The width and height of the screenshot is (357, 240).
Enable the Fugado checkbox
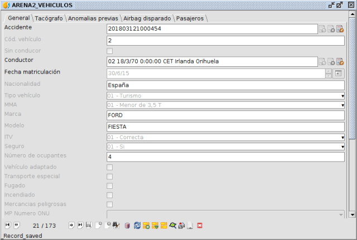(x=110, y=186)
